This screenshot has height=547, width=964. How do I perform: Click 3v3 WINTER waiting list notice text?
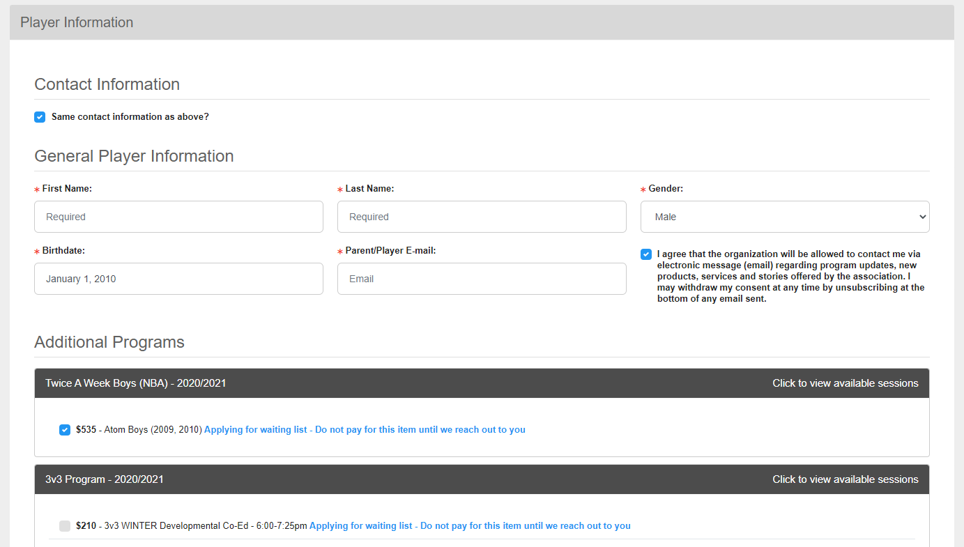pos(470,526)
